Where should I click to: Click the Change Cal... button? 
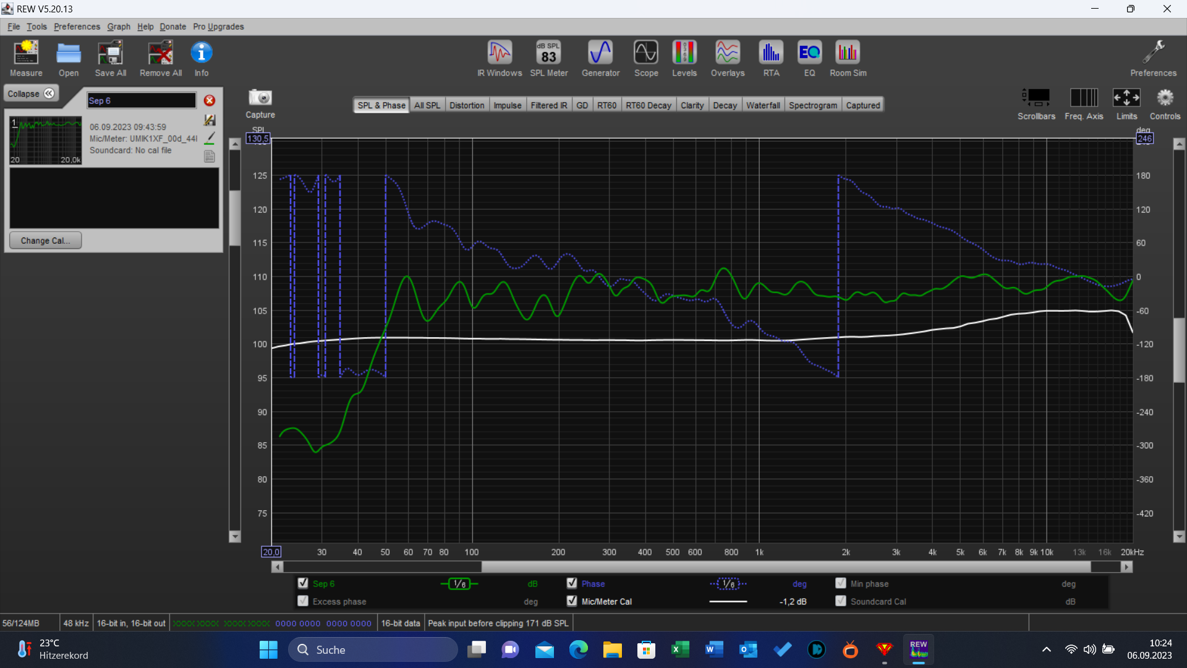tap(45, 241)
